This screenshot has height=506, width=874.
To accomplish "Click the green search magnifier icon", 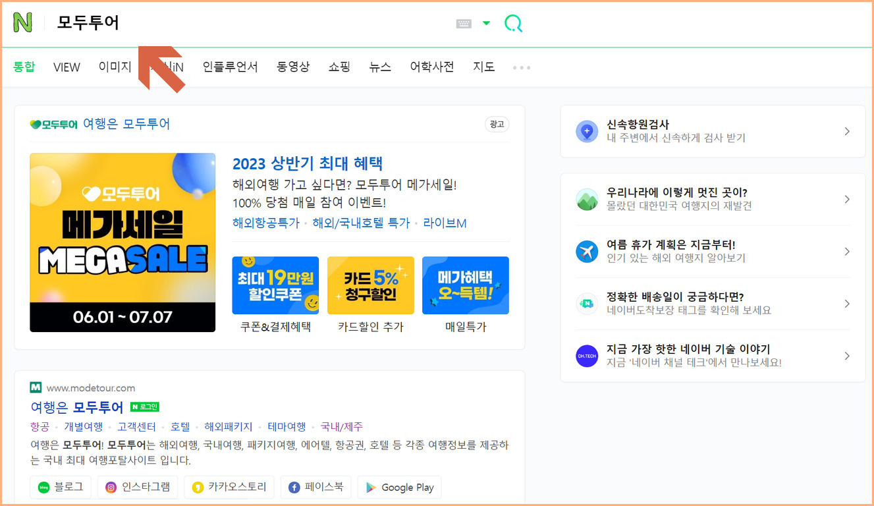I will click(x=513, y=24).
